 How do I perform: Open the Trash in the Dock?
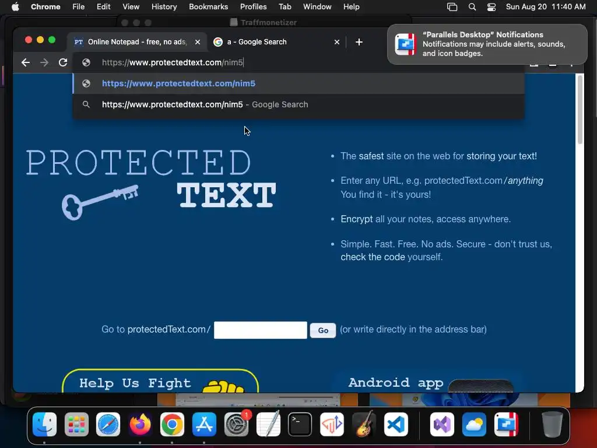552,424
